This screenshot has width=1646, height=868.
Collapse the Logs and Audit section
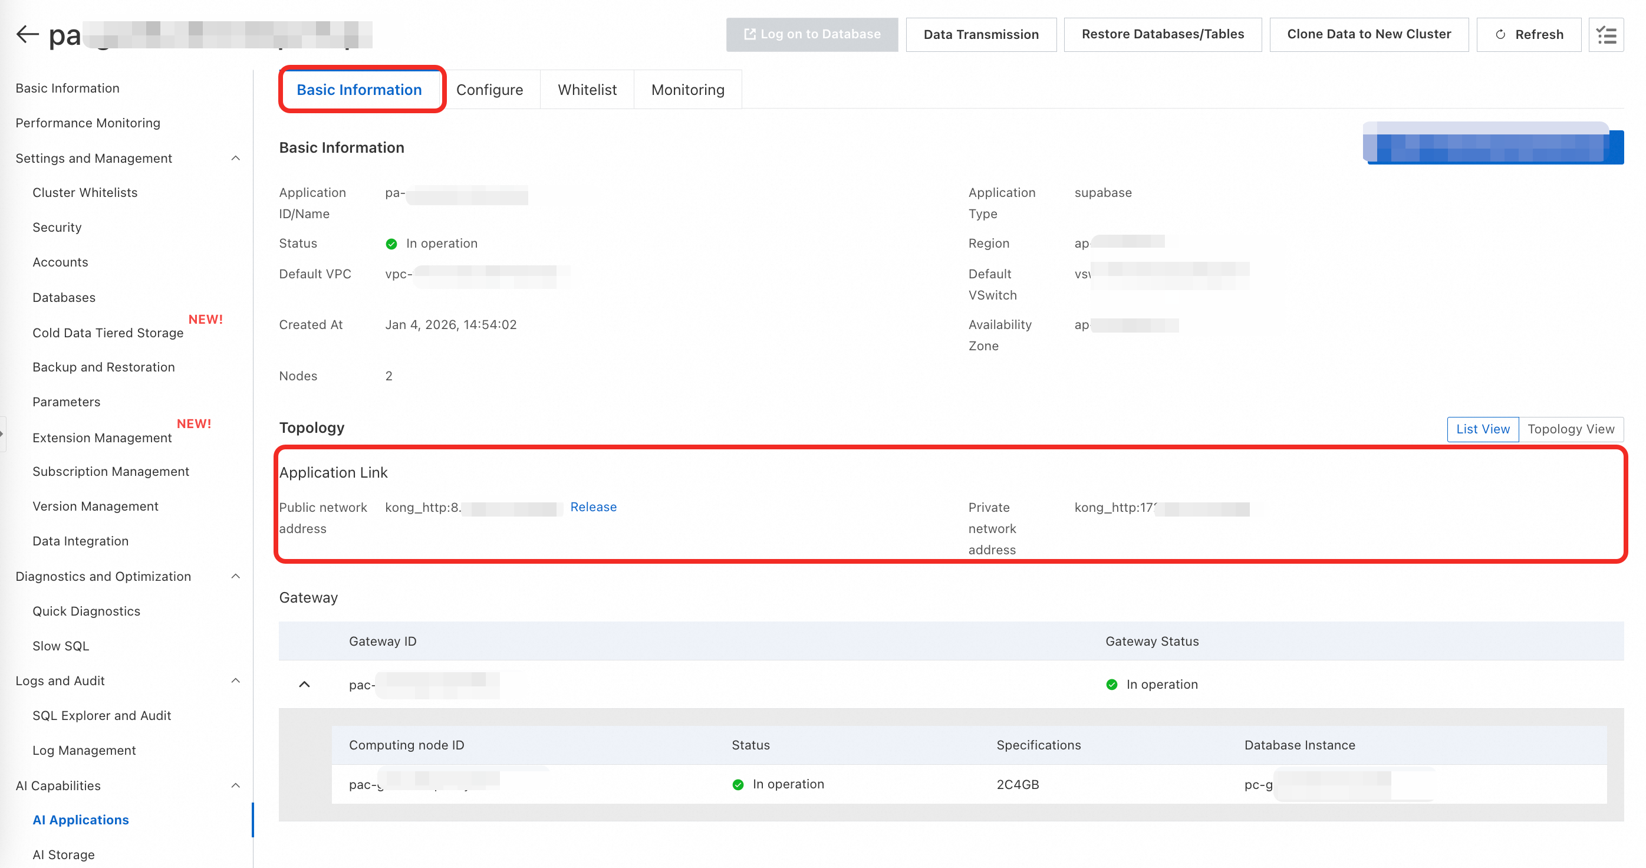235,680
